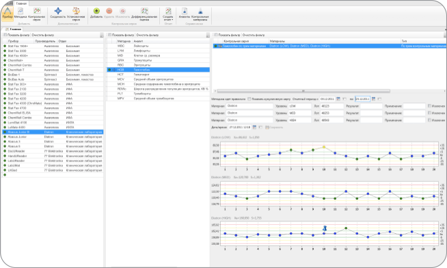447x268 pixels.
Task: Click the horizontal scrollbar under control series table
Action: [303, 91]
